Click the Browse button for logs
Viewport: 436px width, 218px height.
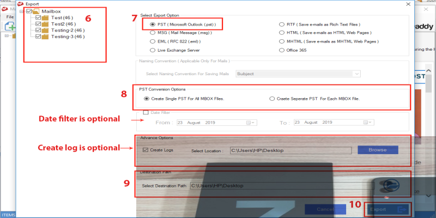378,150
